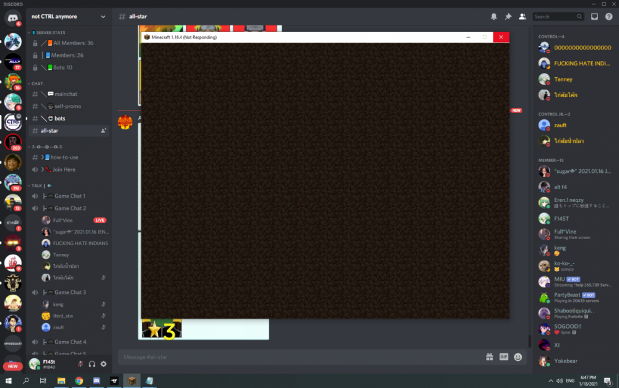Go to Discord home button
Viewport: 619px width, 388px height.
[13, 18]
